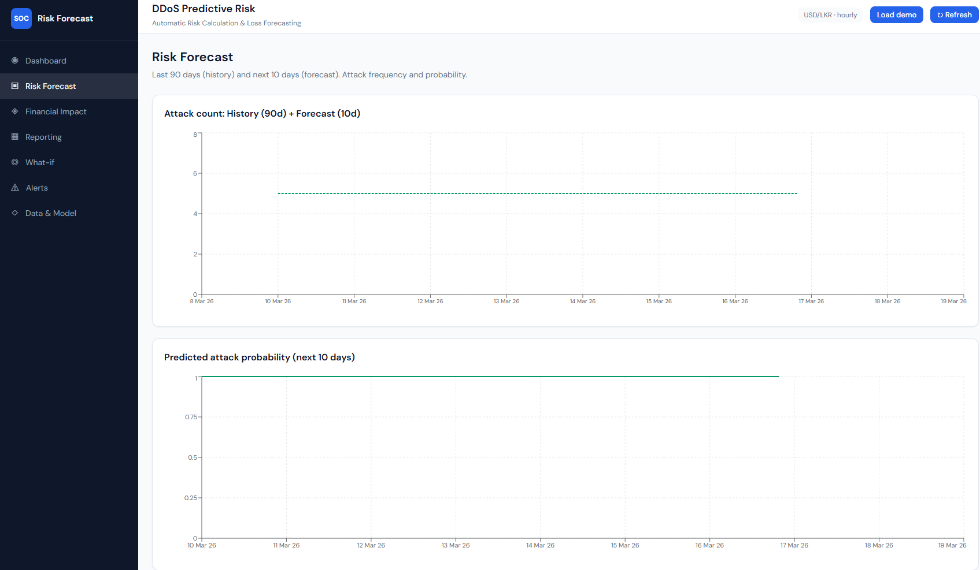This screenshot has width=980, height=570.
Task: Refresh the forecast data
Action: [954, 15]
